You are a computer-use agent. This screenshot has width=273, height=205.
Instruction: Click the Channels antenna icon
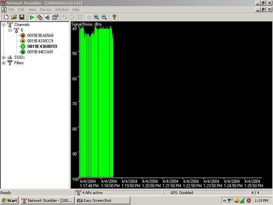tap(10, 25)
